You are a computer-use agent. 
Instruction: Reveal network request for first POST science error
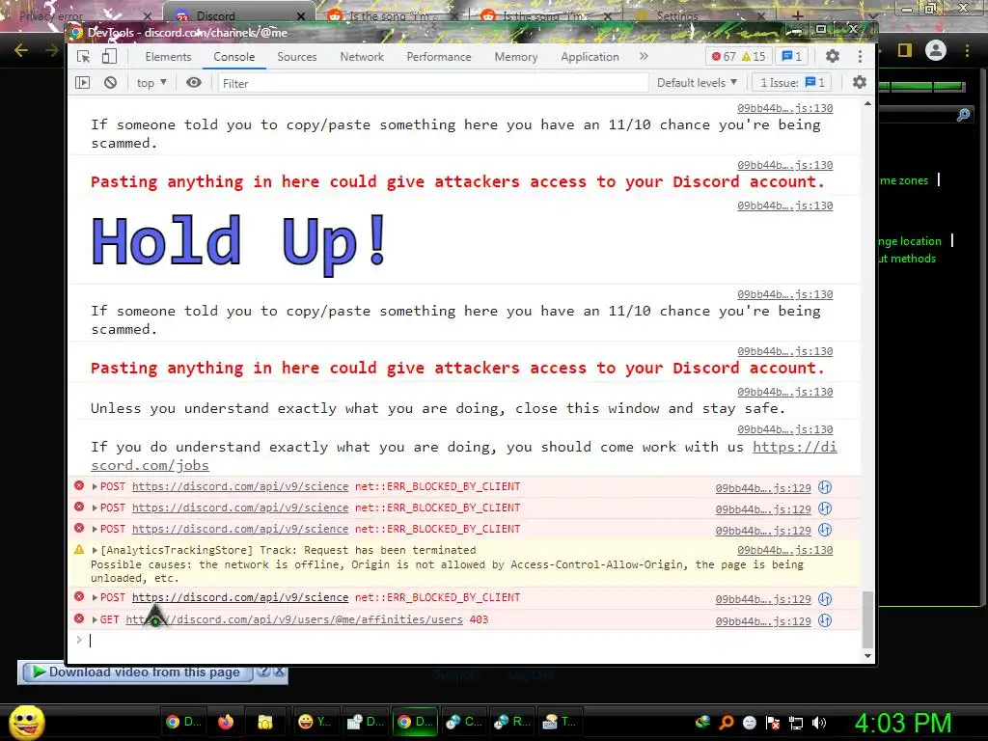click(825, 487)
